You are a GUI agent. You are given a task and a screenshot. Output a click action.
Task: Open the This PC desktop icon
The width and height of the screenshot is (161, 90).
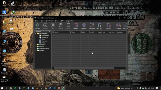pos(4,42)
